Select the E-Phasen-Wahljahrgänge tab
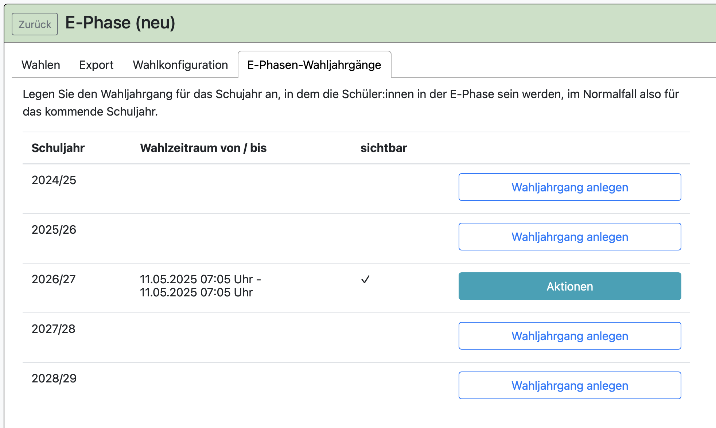Image resolution: width=716 pixels, height=428 pixels. click(x=314, y=65)
